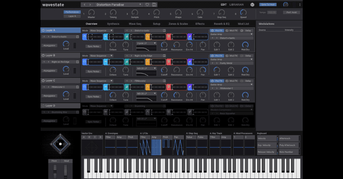Save the performance with the floppy disk icon
This screenshot has width=343, height=179.
point(154,5)
